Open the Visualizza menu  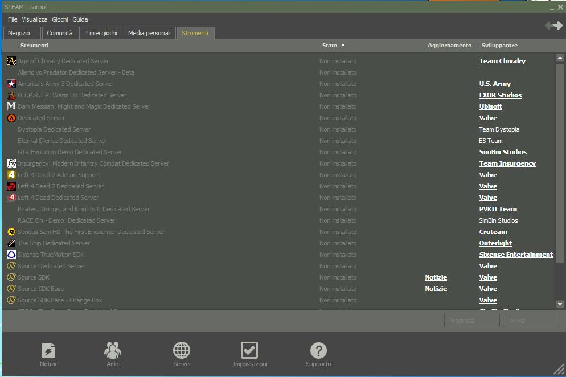34,19
